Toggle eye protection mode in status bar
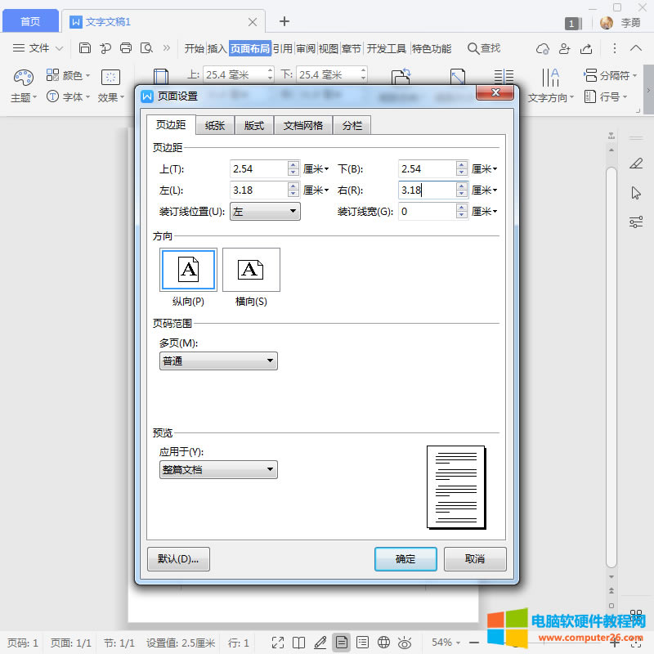The width and height of the screenshot is (654, 654). pos(404,643)
